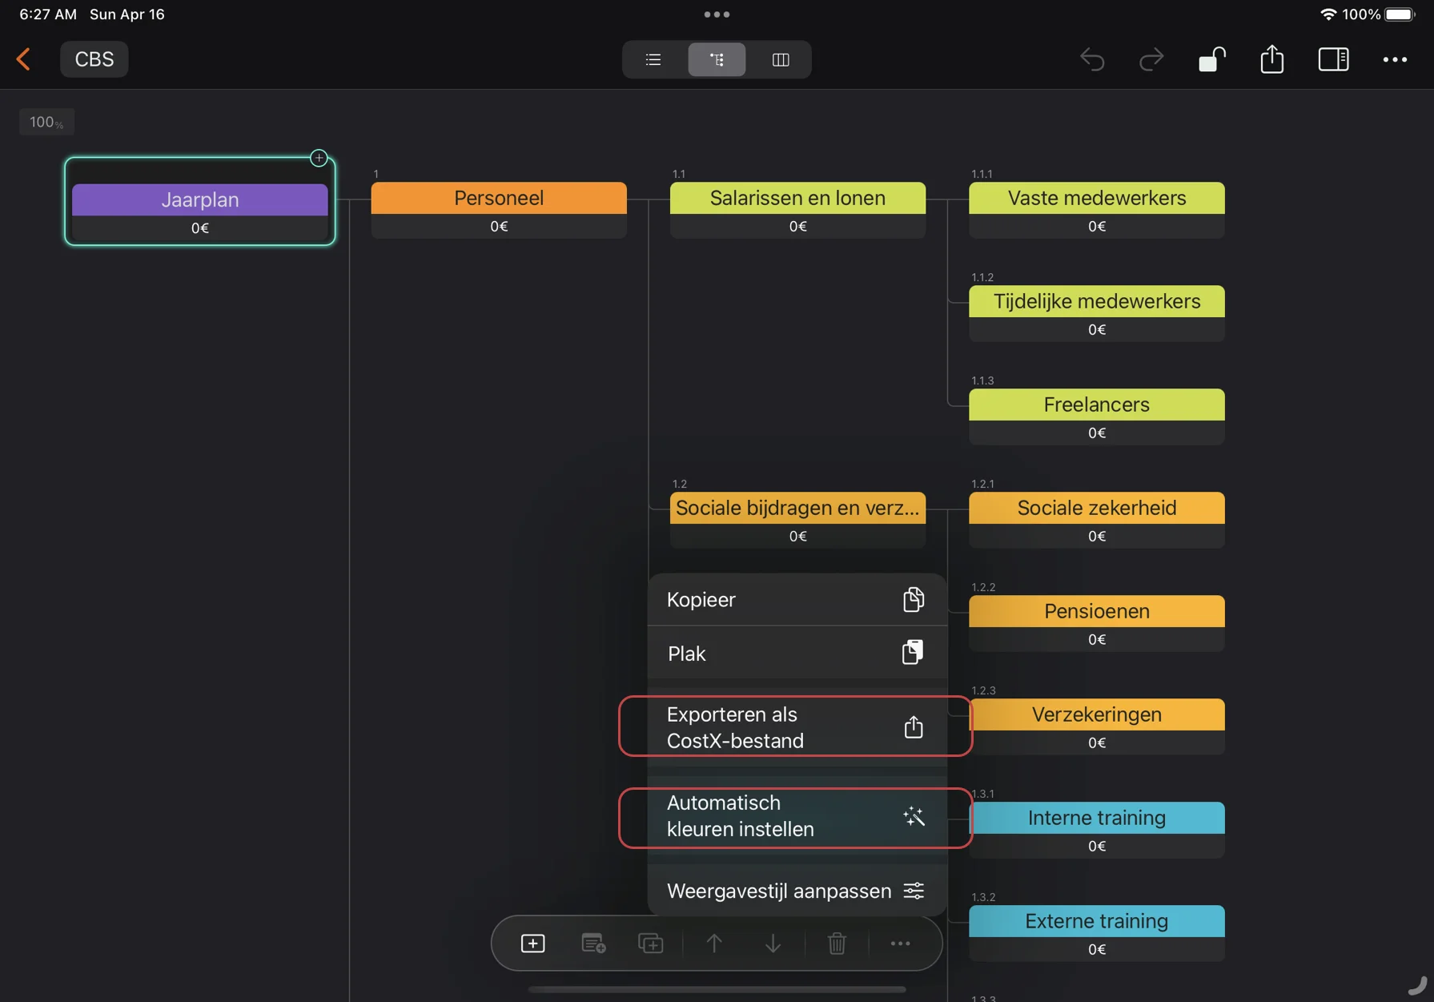The image size is (1434, 1002).
Task: Select tree diagram view mode
Action: [717, 59]
